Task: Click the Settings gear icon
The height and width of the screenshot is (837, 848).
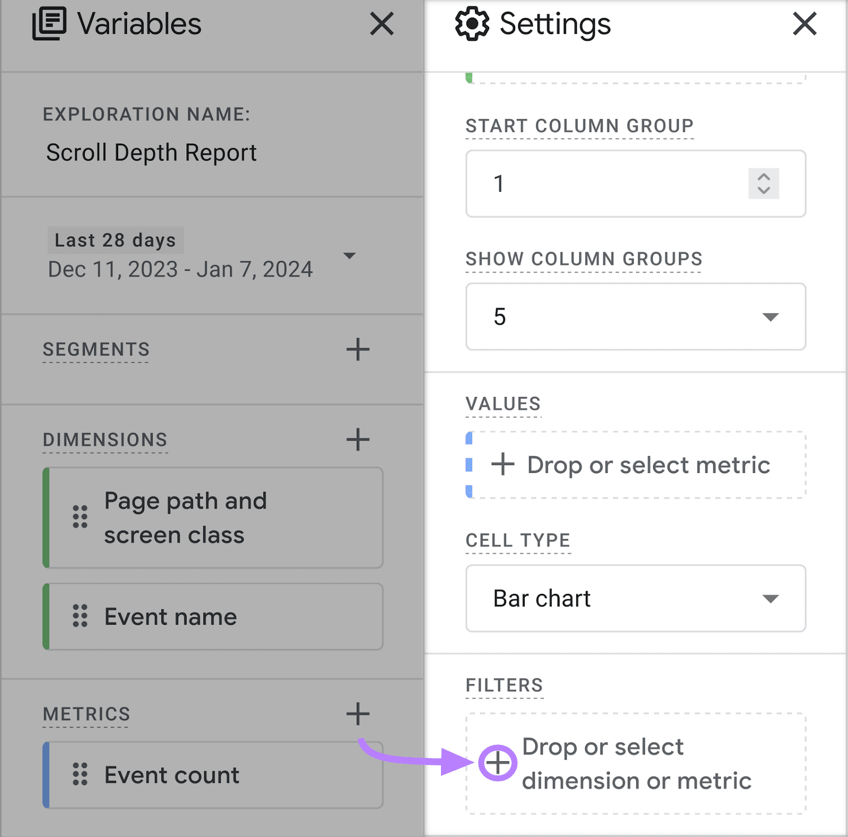Action: click(472, 24)
